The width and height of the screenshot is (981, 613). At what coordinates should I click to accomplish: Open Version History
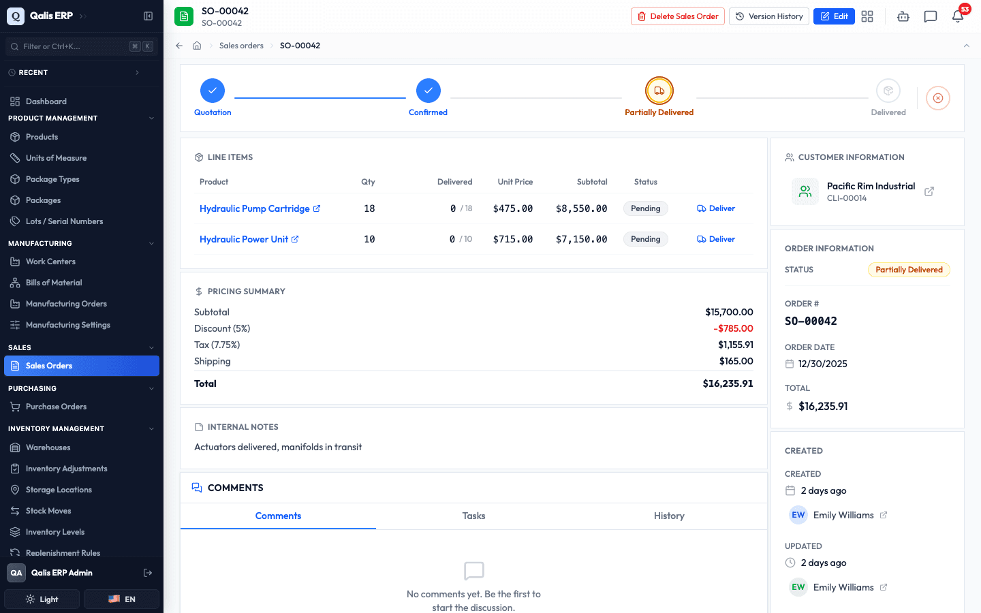click(769, 16)
